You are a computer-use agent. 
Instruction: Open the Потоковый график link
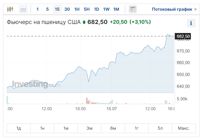coord(174,9)
